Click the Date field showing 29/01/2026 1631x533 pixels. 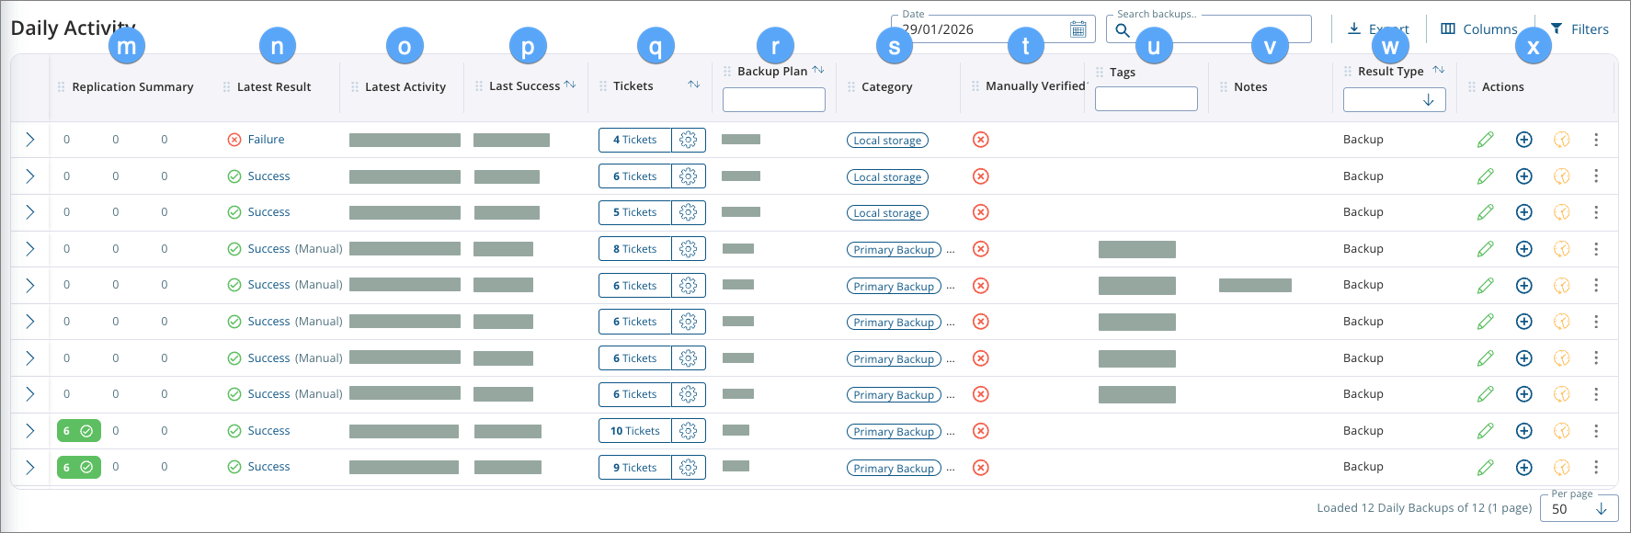coord(993,29)
